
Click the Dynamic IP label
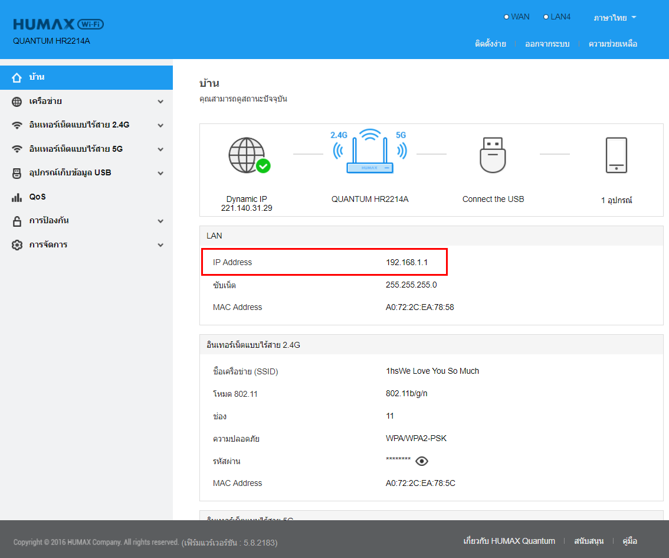[247, 199]
